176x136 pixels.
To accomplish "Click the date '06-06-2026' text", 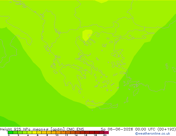I will (x=120, y=129).
